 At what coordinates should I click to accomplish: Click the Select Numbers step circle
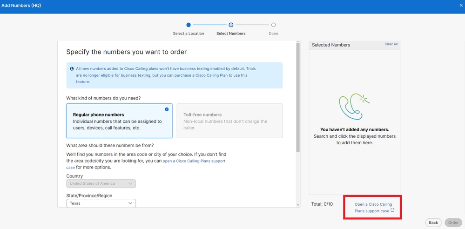pyautogui.click(x=231, y=25)
